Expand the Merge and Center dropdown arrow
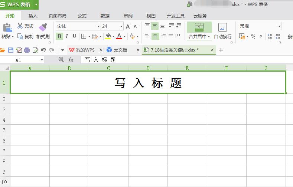Viewport: 293px width, 187px height. coord(209,36)
